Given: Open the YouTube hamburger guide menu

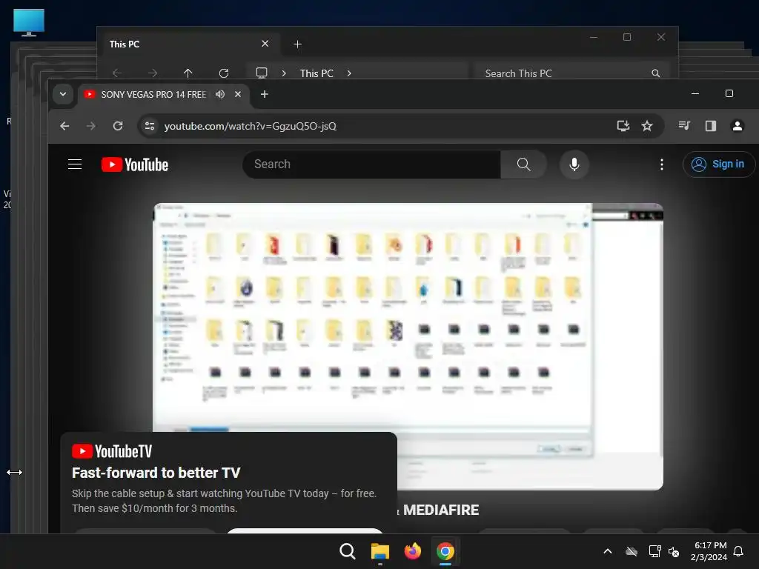Looking at the screenshot, I should (x=75, y=164).
